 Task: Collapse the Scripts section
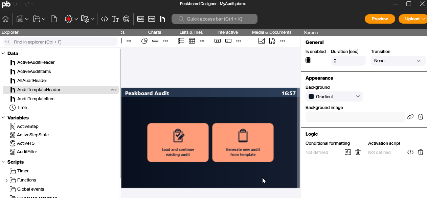tap(3, 162)
